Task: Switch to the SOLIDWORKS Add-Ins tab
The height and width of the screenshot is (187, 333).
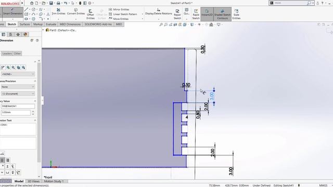Action: (98, 24)
